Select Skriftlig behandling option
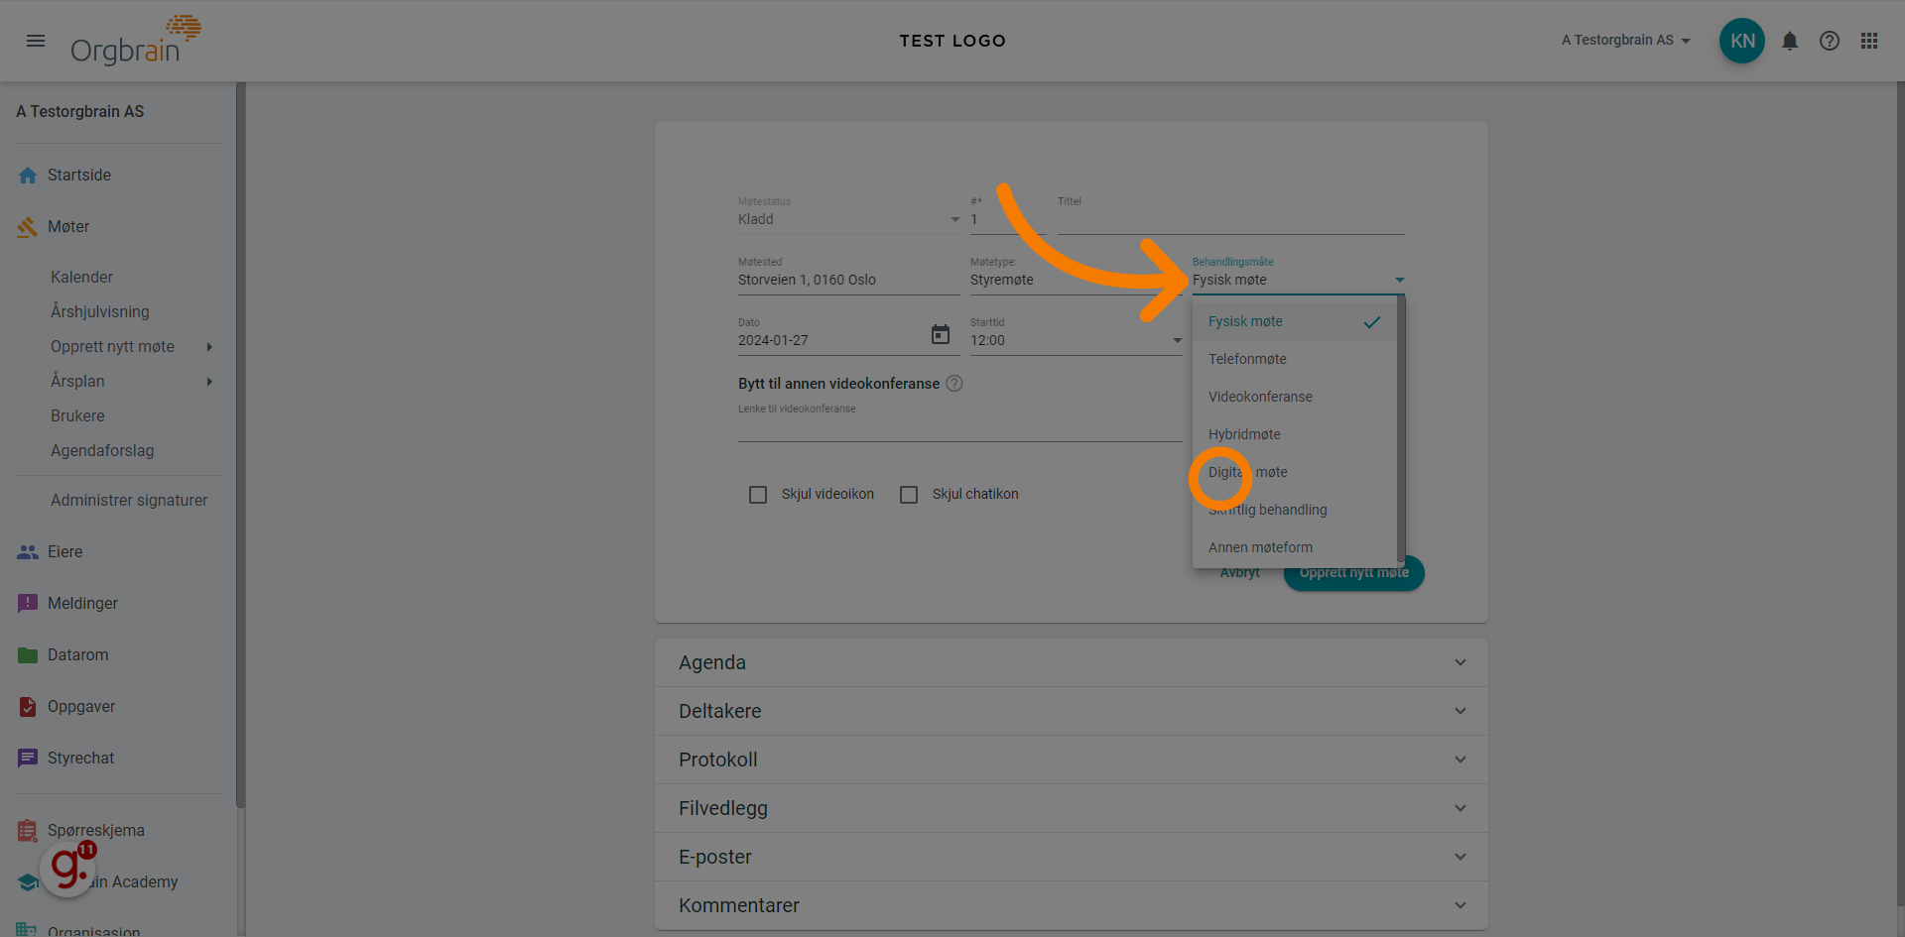 point(1295,510)
